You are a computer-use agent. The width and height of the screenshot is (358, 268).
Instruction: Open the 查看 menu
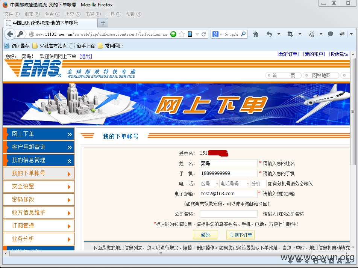[x=53, y=14]
